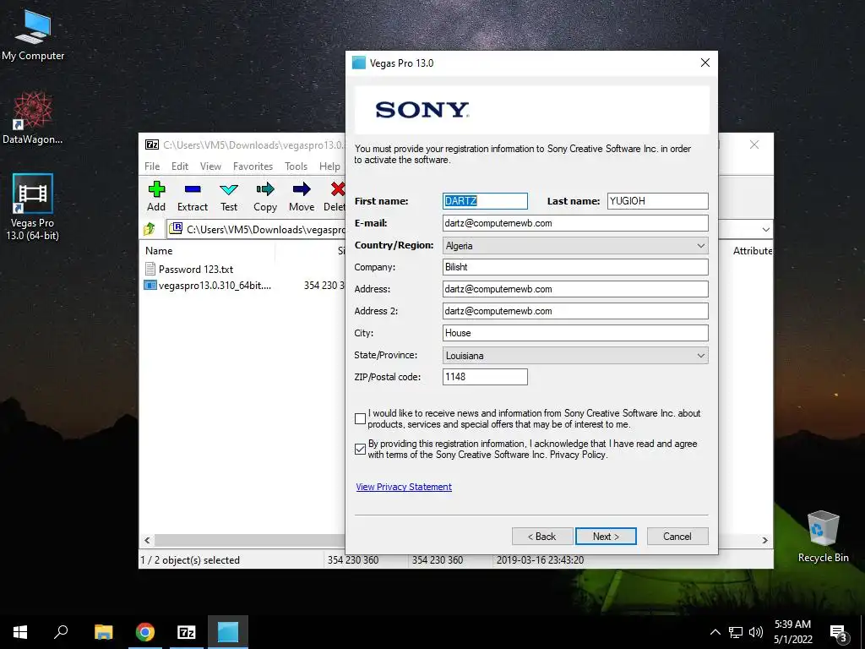Select the DataWagon desktop shortcut
The image size is (865, 649).
33,118
